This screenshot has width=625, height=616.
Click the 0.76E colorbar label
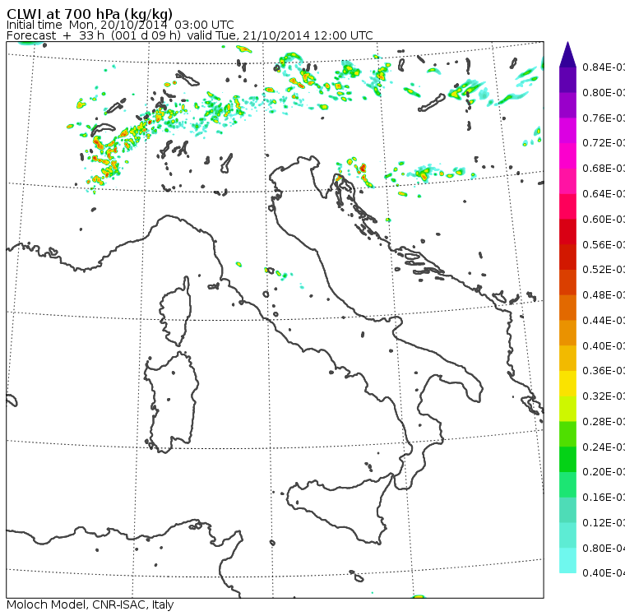tap(604, 118)
